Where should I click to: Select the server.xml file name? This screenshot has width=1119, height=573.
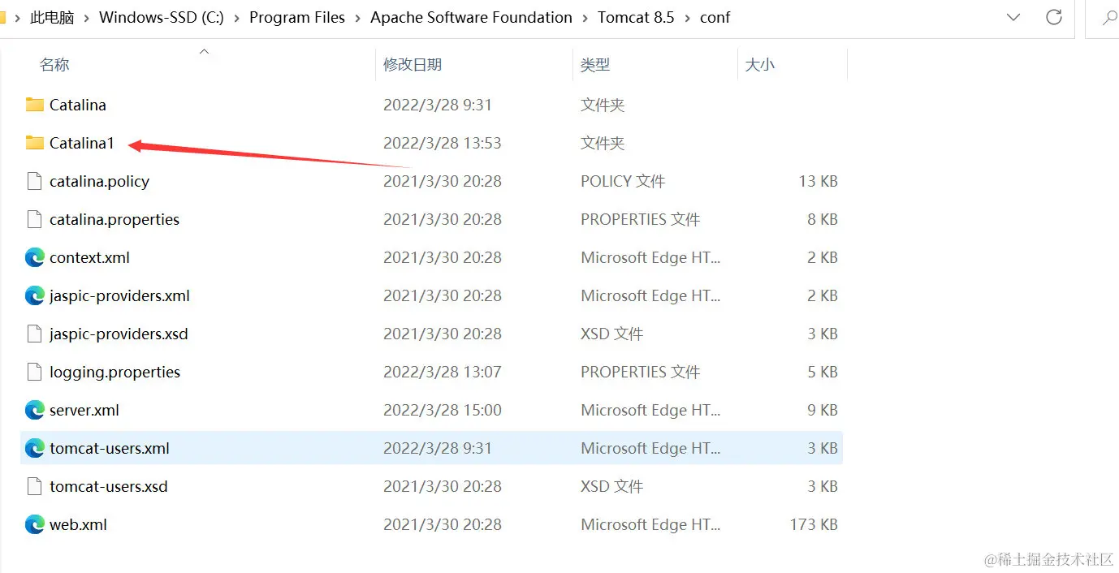(84, 410)
